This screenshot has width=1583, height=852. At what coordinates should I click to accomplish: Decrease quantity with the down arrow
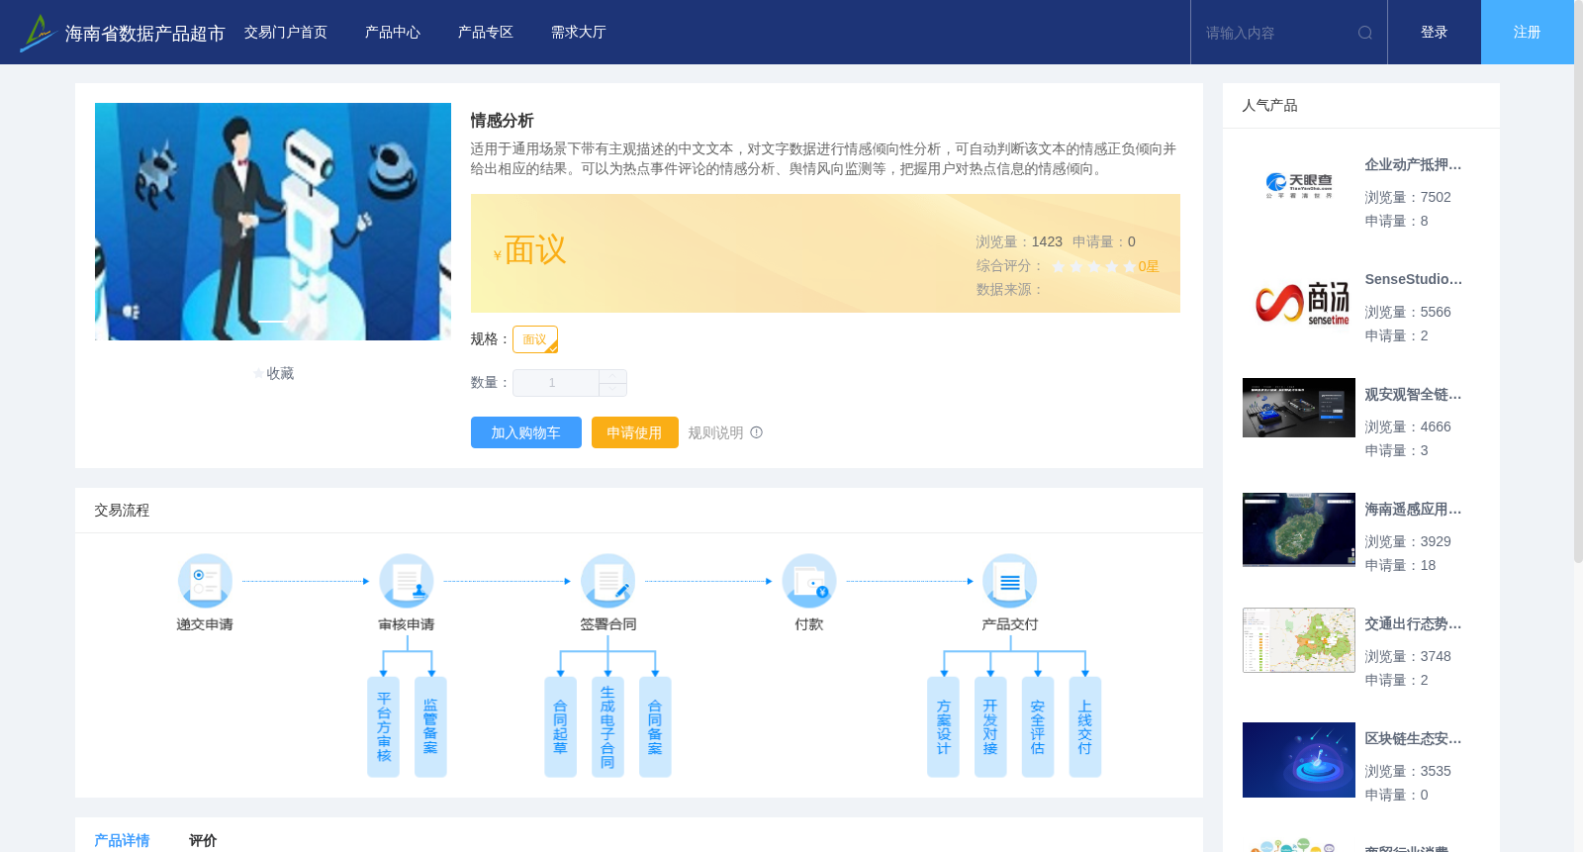click(612, 390)
